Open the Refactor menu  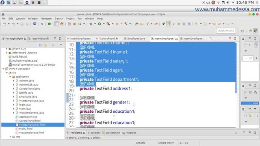point(32,19)
